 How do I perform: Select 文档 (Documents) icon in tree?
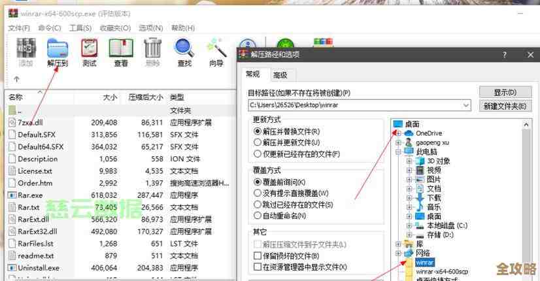pos(420,189)
